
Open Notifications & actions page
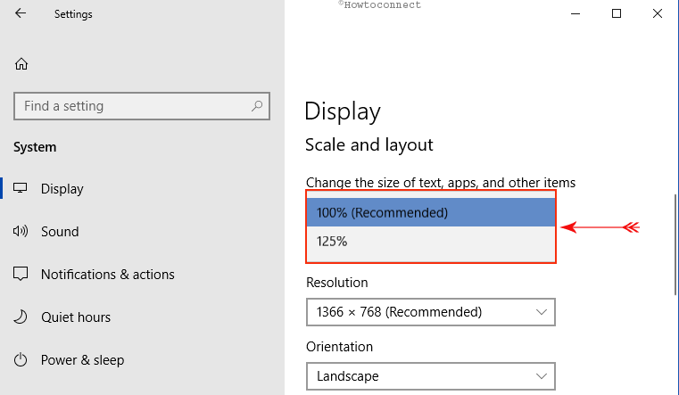(x=107, y=275)
